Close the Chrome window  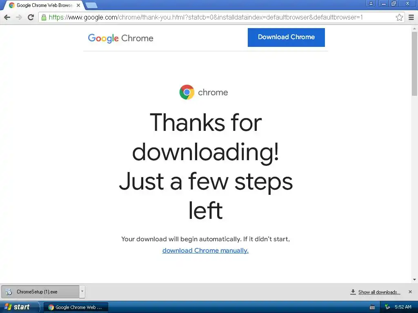[x=408, y=3]
